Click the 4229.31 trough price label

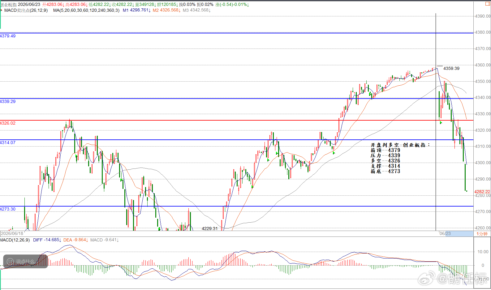(x=209, y=228)
